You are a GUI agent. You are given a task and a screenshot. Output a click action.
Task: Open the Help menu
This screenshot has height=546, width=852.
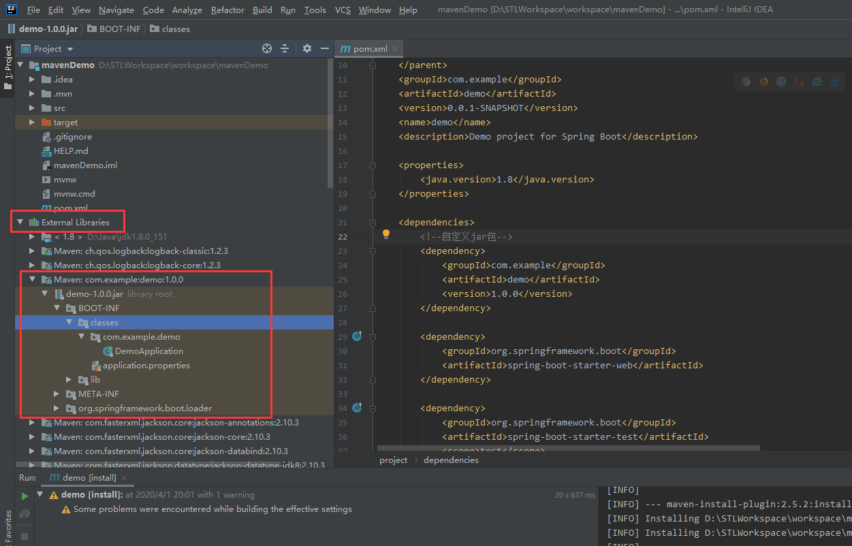click(x=408, y=10)
